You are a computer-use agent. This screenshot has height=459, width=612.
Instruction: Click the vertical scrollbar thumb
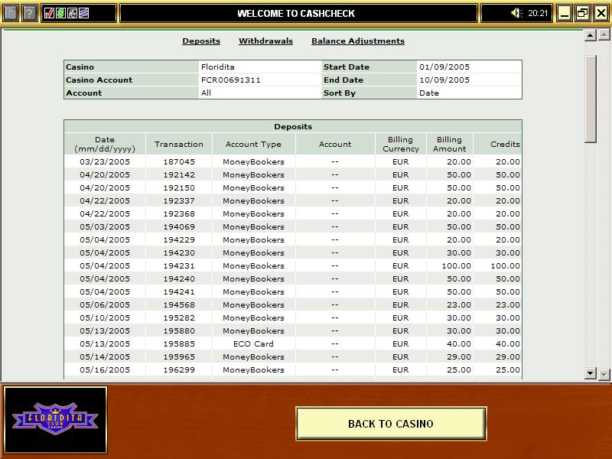point(590,98)
